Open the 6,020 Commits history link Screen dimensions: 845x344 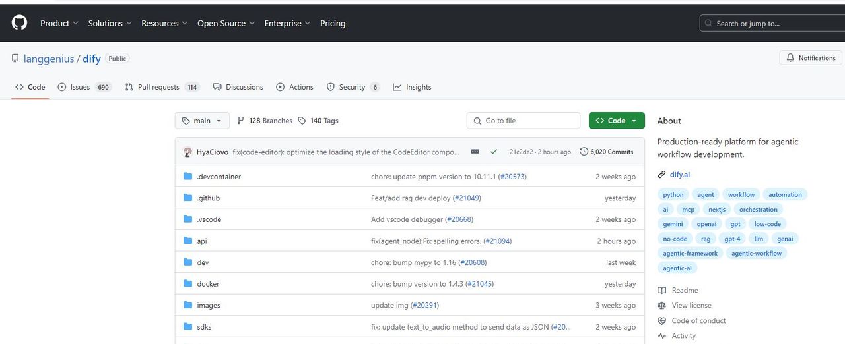tap(607, 152)
